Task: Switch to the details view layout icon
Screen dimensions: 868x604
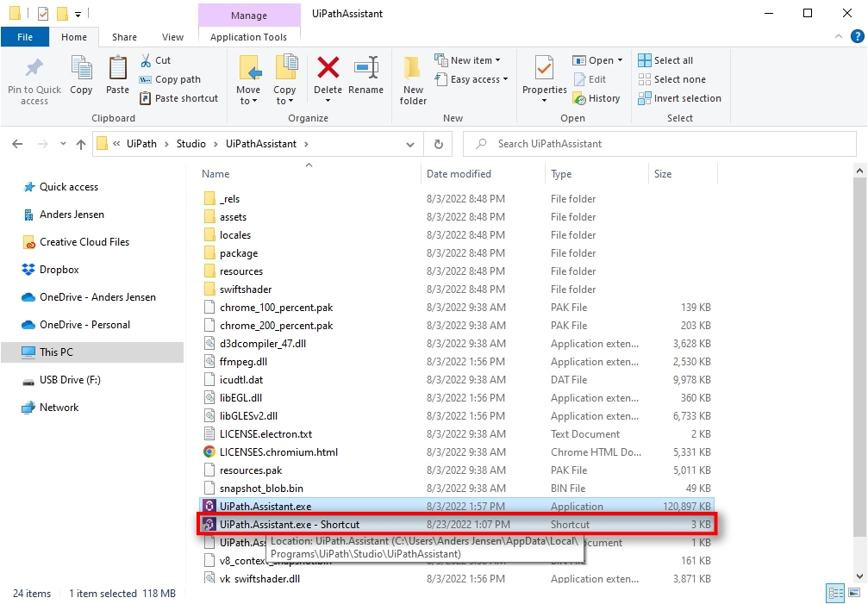Action: [x=836, y=594]
